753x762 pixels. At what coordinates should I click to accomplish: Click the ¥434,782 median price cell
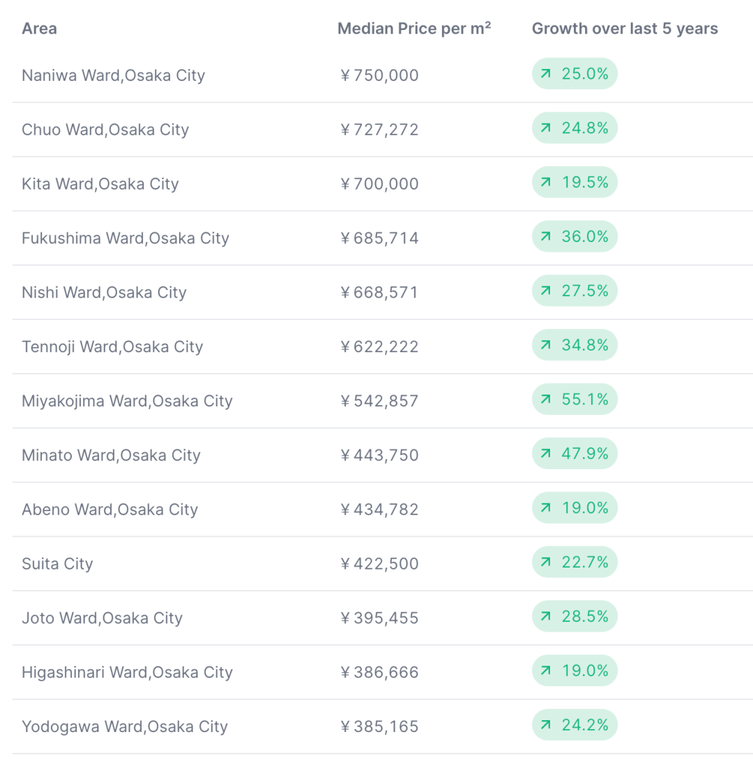coord(379,510)
